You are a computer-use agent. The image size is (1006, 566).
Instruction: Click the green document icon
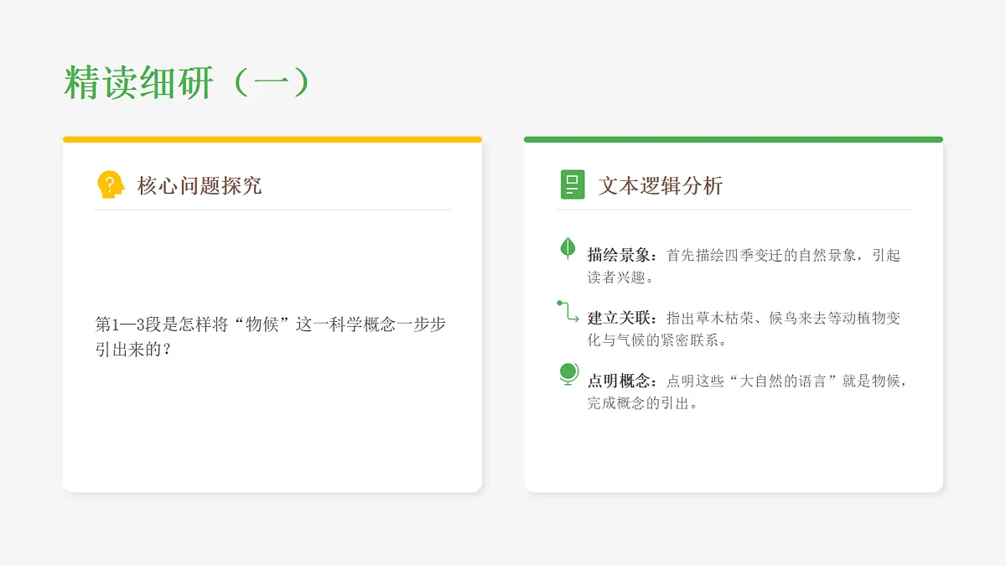click(573, 184)
